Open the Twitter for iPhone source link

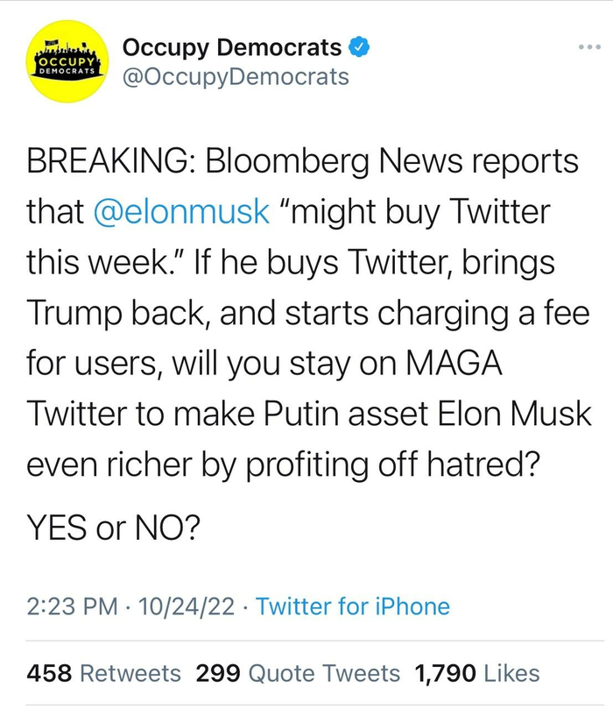point(353,606)
